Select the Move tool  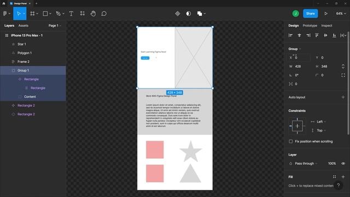[19, 14]
